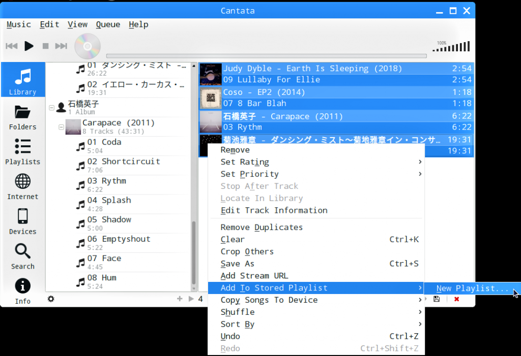Choose Edit Track Information
Image resolution: width=521 pixels, height=356 pixels.
click(x=316, y=210)
